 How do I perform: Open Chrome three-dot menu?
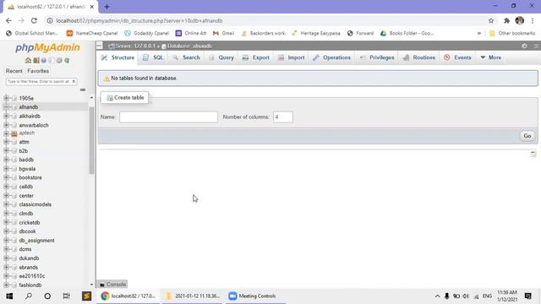click(x=533, y=20)
